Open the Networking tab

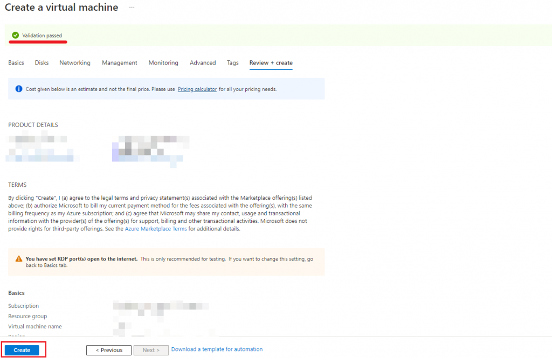75,62
